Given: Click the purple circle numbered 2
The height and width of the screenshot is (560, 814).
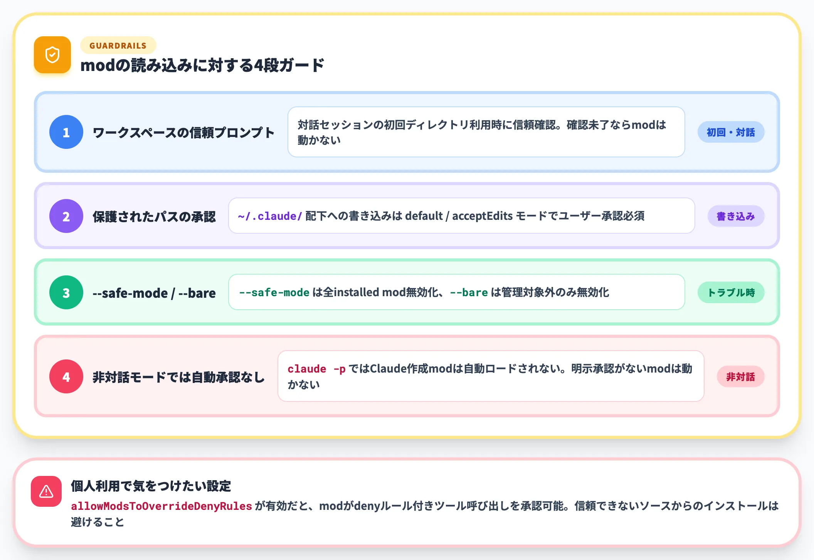Looking at the screenshot, I should point(66,216).
